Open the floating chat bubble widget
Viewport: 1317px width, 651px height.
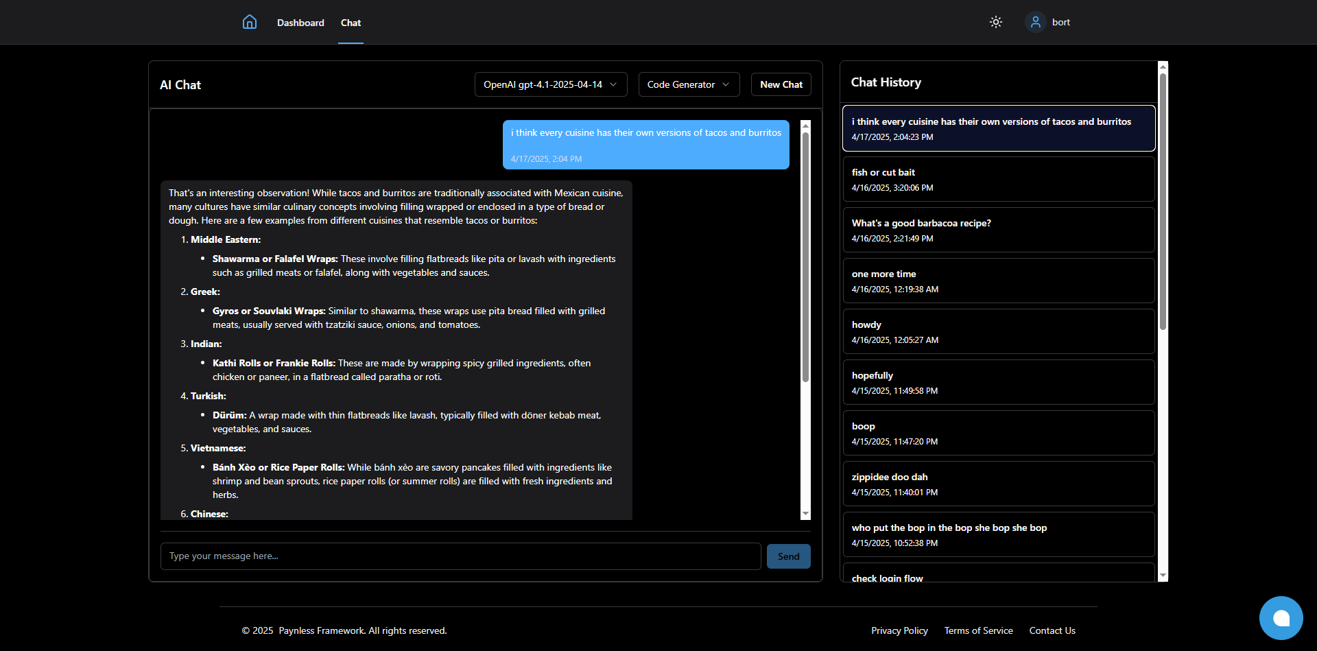point(1281,617)
